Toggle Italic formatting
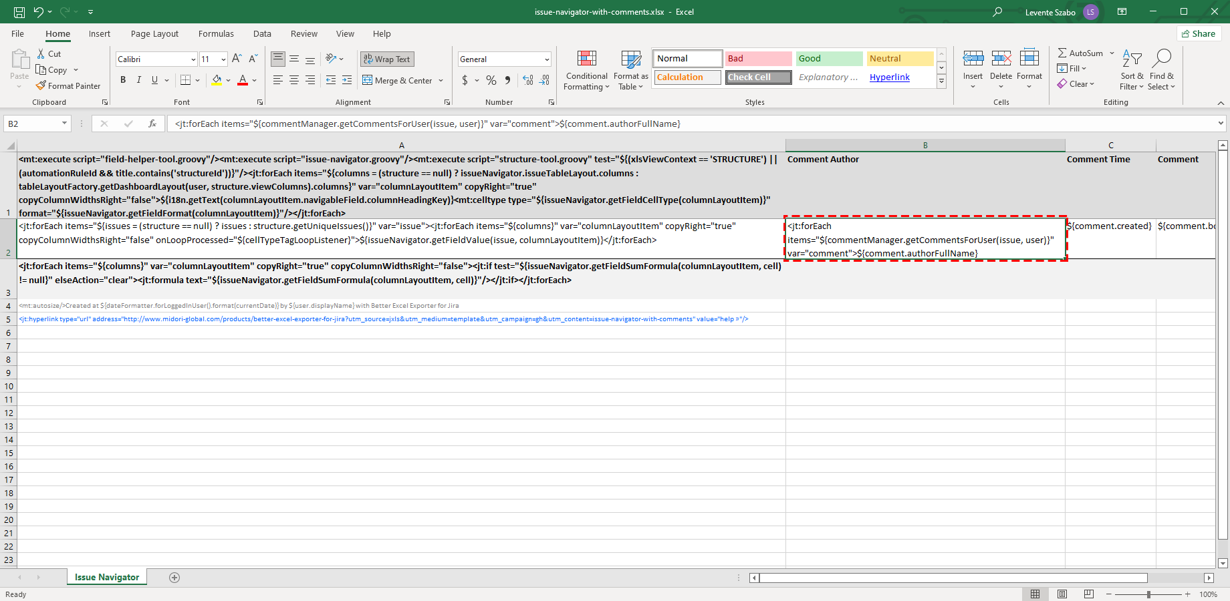This screenshot has height=601, width=1230. (139, 80)
